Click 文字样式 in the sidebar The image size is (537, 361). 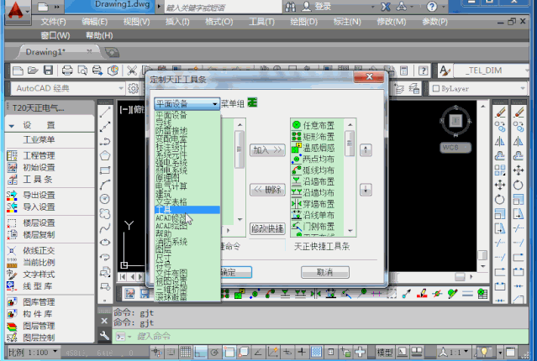[x=39, y=275]
